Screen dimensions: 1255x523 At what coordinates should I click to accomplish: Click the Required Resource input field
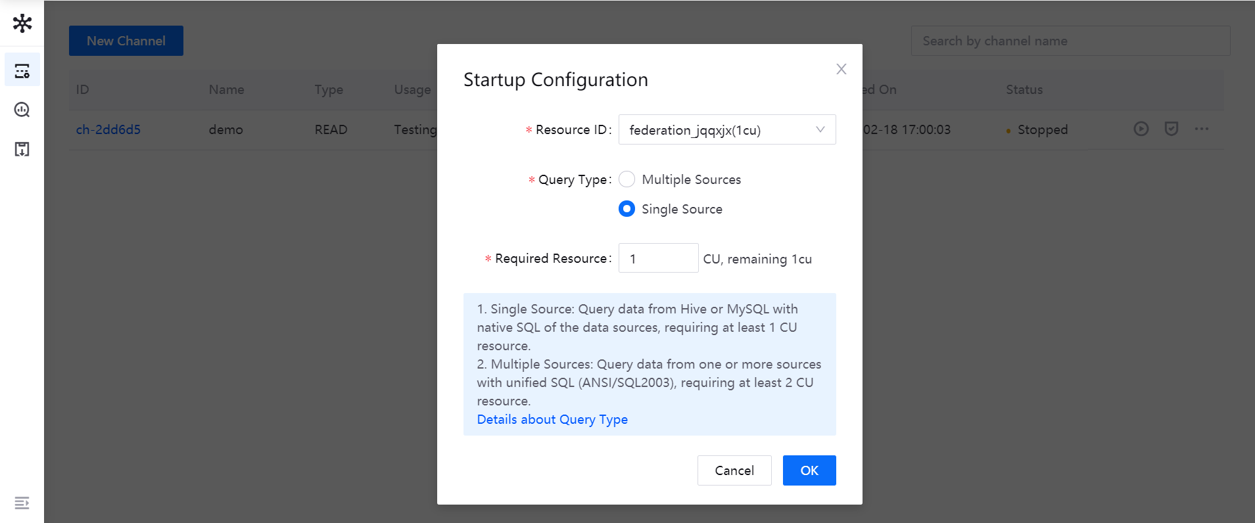(658, 258)
